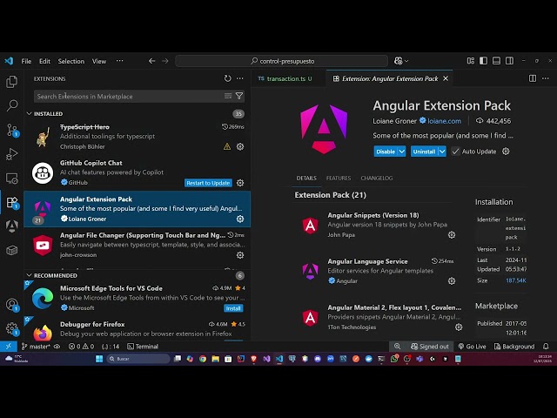The image size is (557, 418).
Task: Open manage gear for Angular File Changer
Action: 240,255
